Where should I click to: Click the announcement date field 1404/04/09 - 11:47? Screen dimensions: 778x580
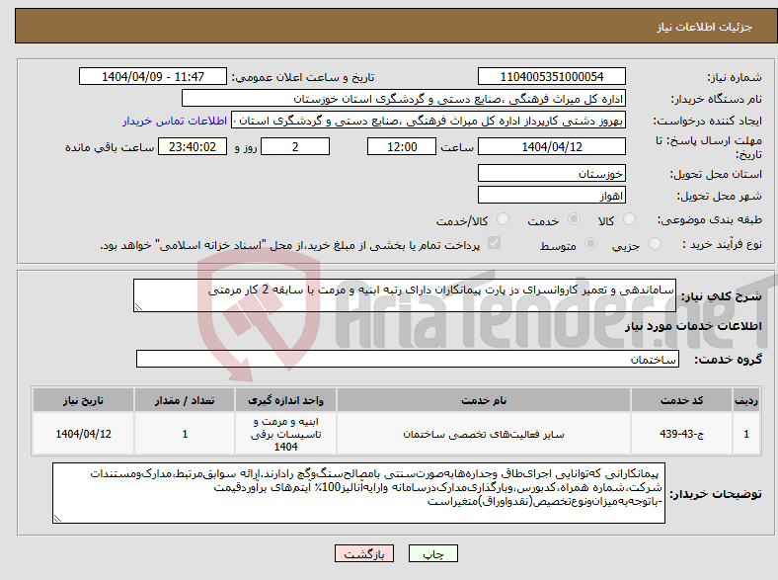coord(153,76)
